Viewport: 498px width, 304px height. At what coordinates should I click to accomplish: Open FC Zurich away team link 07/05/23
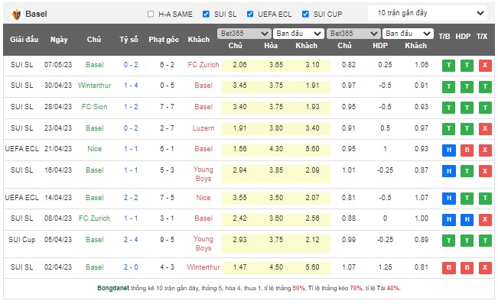(x=203, y=65)
